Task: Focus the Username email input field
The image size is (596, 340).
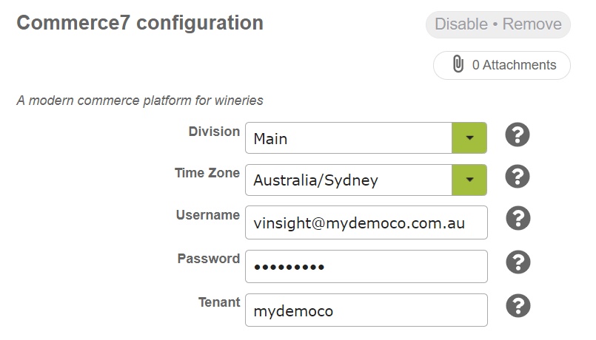Action: point(366,222)
